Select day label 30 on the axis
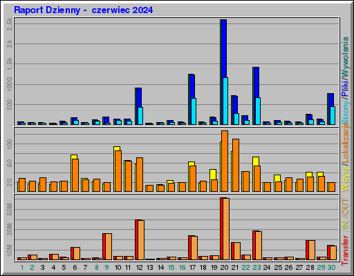This screenshot has width=354, height=276. click(x=331, y=268)
